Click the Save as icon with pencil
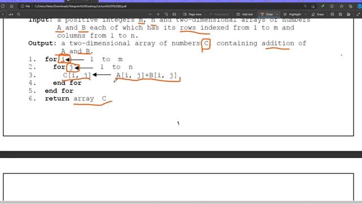 (x=348, y=14)
